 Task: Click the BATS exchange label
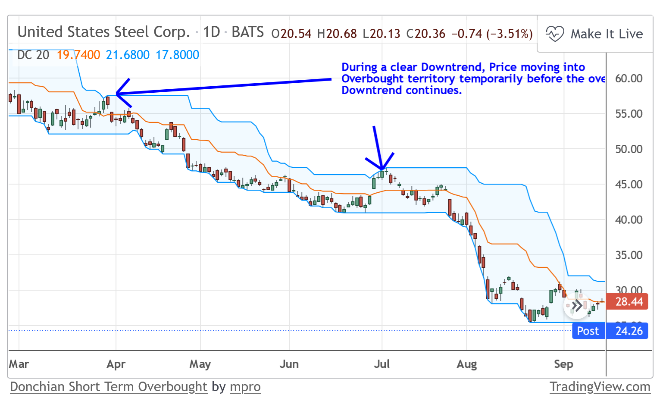(x=248, y=32)
